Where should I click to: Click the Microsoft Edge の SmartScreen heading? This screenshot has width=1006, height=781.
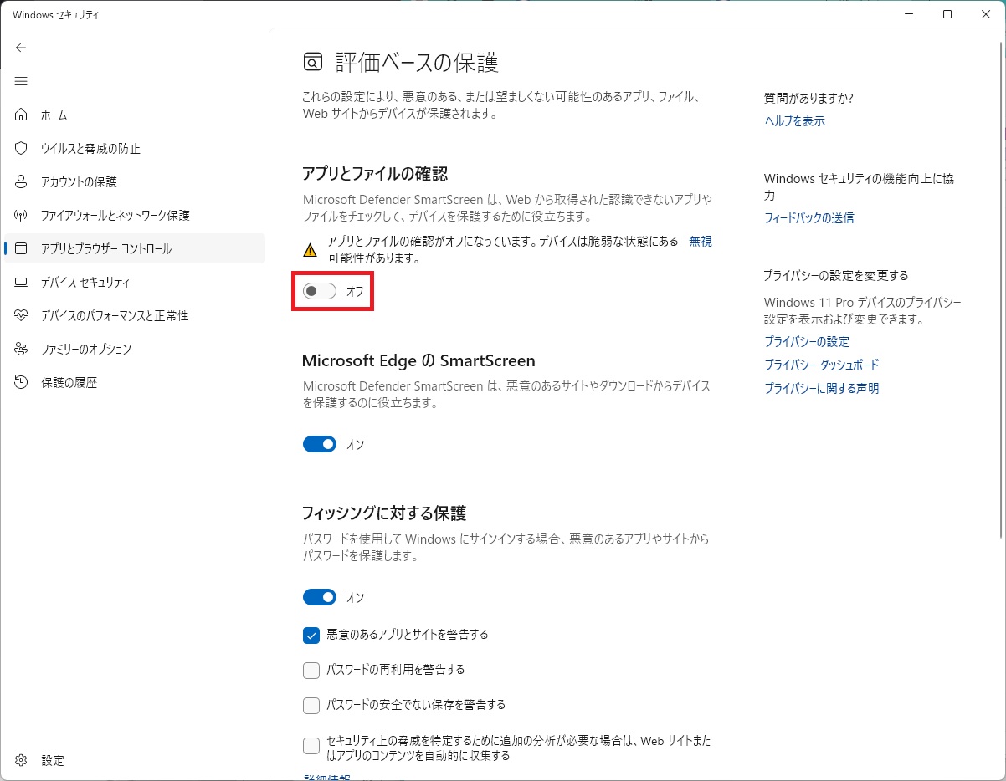(418, 360)
